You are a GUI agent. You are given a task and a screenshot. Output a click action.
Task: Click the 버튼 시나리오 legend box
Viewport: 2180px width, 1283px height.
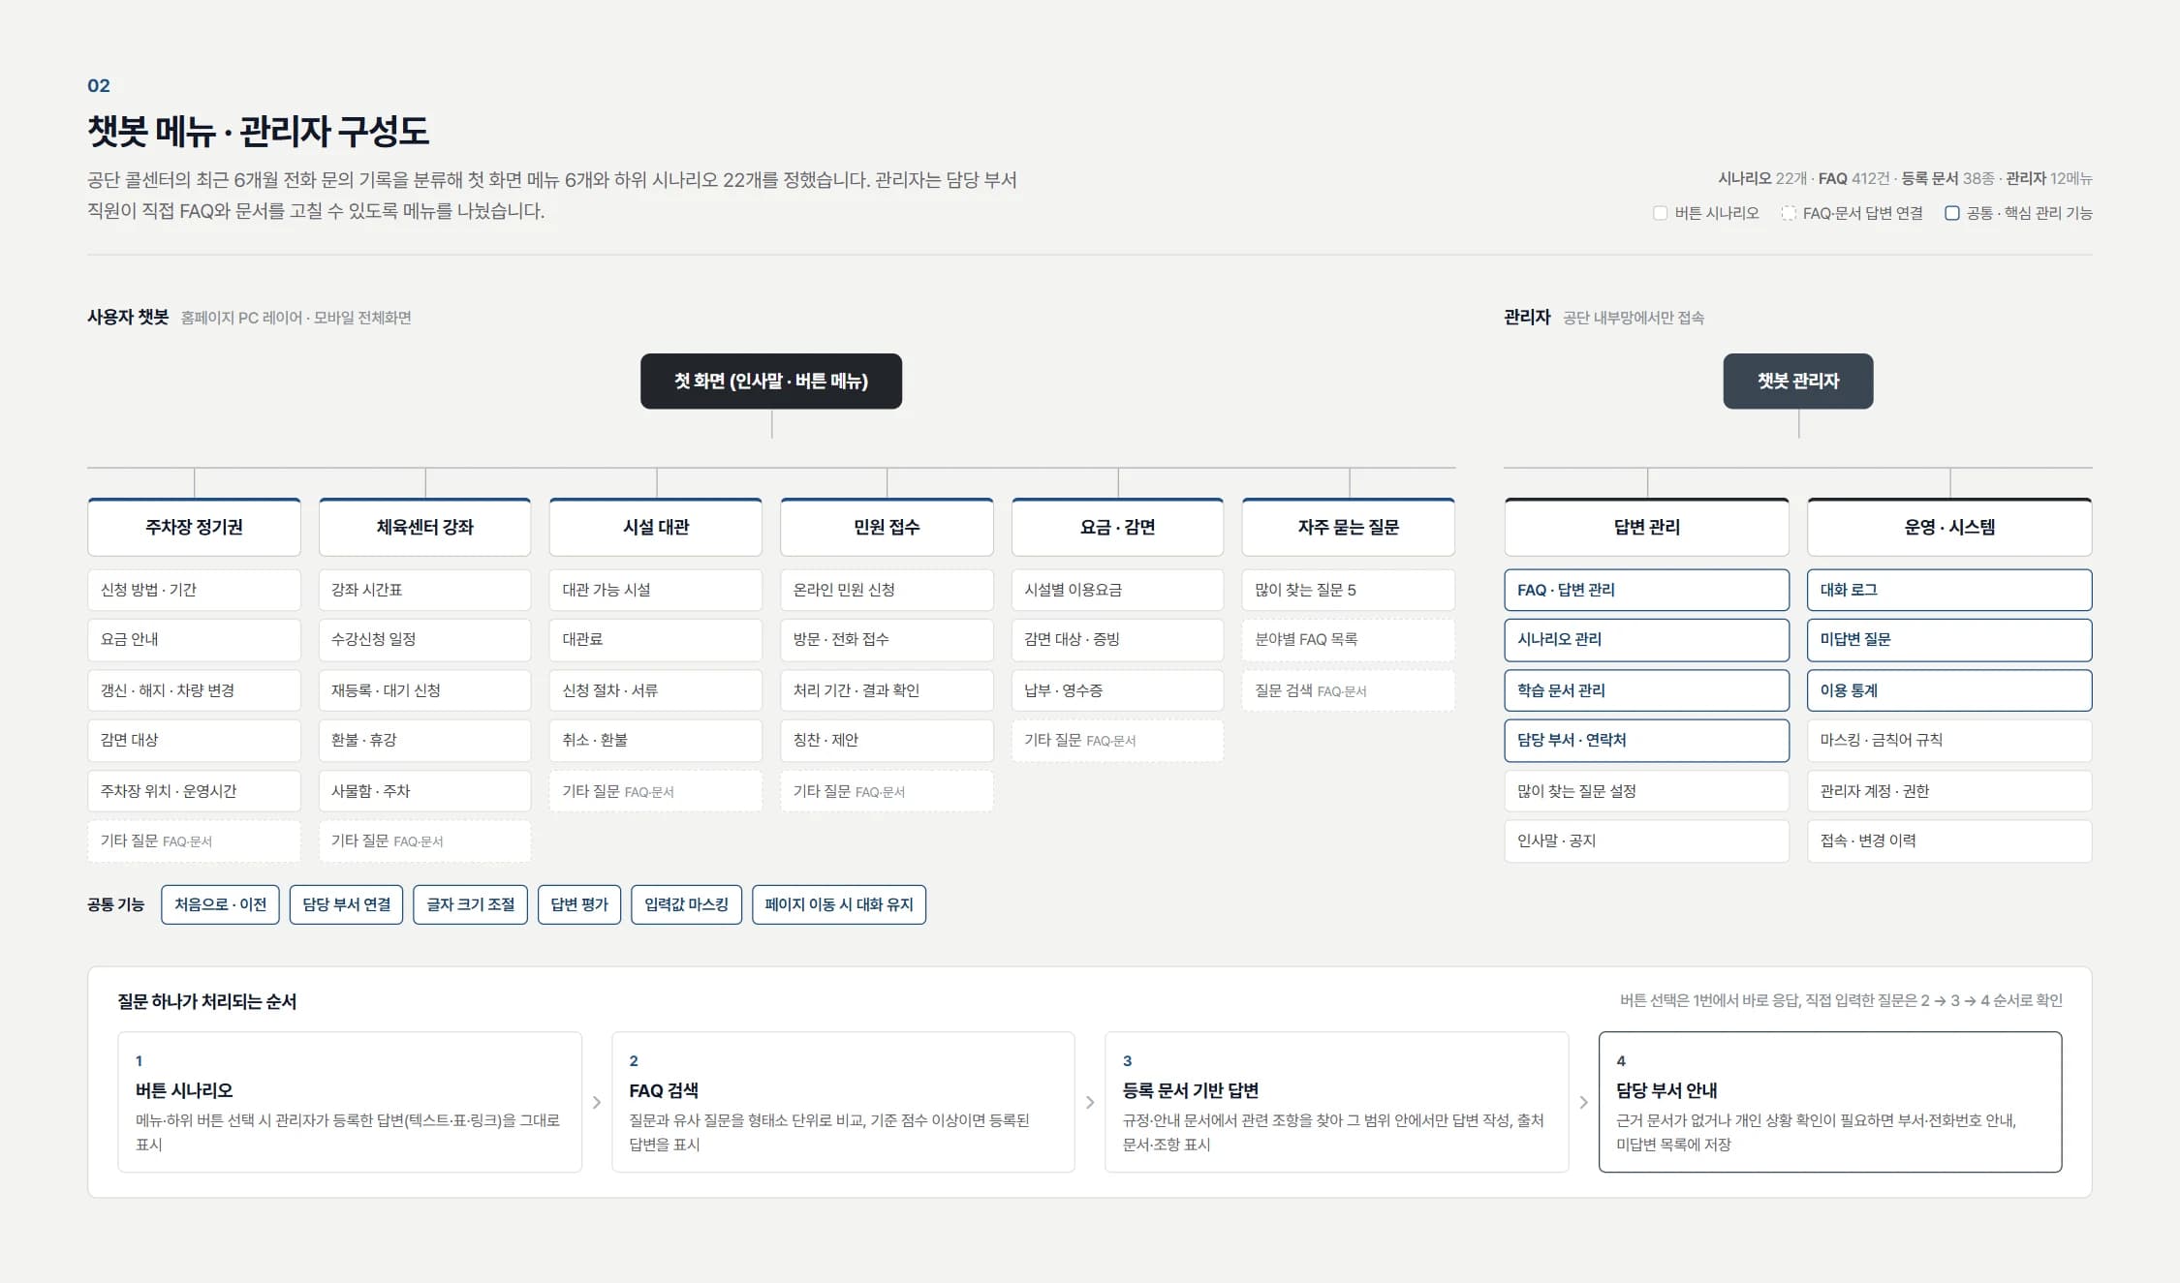tap(1660, 213)
